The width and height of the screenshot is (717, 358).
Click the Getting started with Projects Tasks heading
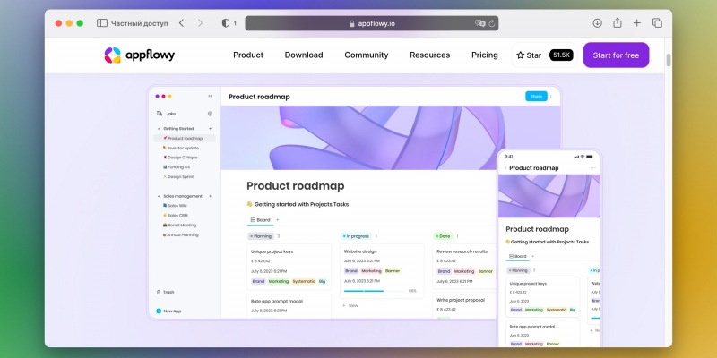point(298,204)
